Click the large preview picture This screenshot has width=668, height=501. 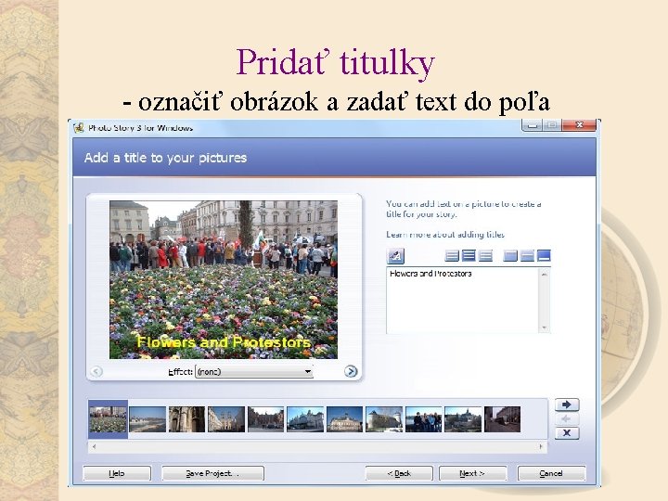tap(224, 279)
